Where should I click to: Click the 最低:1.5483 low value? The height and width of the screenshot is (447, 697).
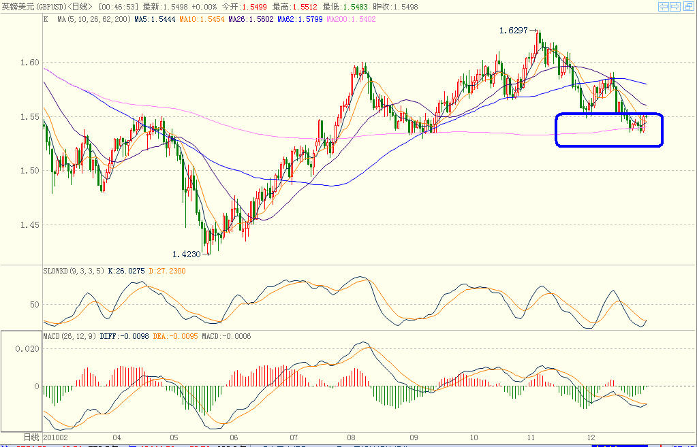pyautogui.click(x=345, y=7)
